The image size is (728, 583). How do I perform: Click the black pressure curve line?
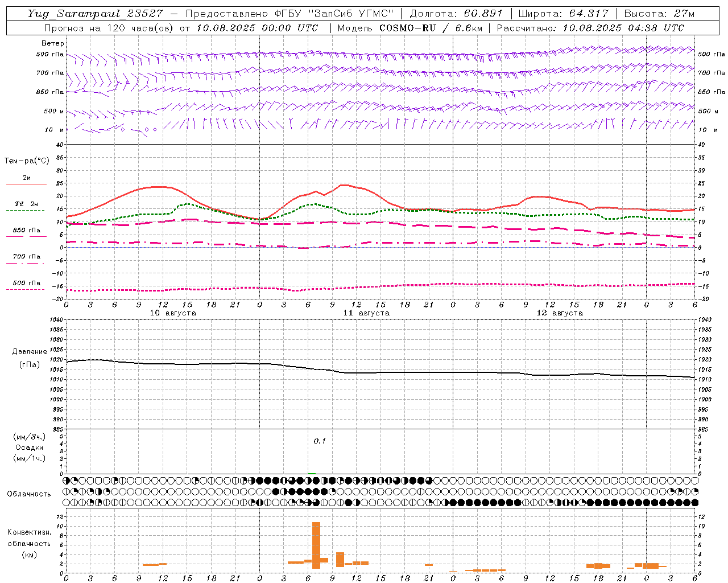click(x=381, y=372)
